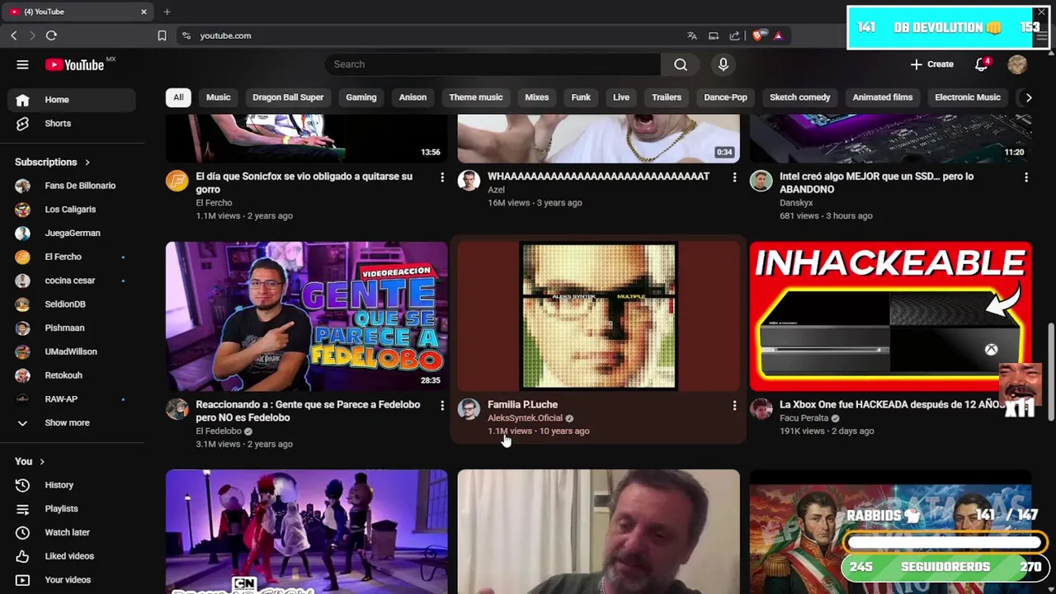Image resolution: width=1056 pixels, height=594 pixels.
Task: Go to Home in sidebar
Action: [x=72, y=100]
